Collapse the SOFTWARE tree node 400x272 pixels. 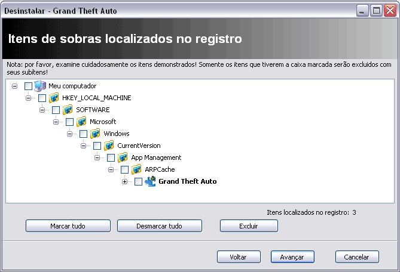42,110
